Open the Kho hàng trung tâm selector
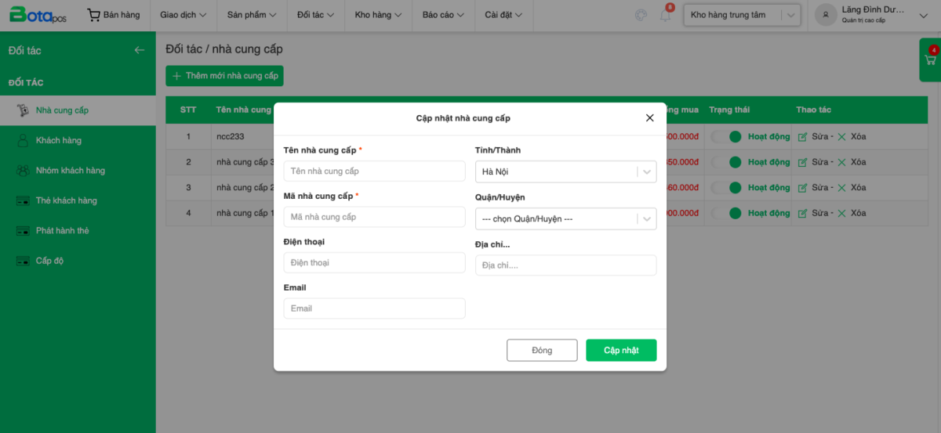 742,15
